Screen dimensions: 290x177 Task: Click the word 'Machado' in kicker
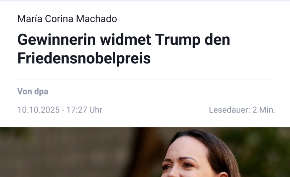96,19
